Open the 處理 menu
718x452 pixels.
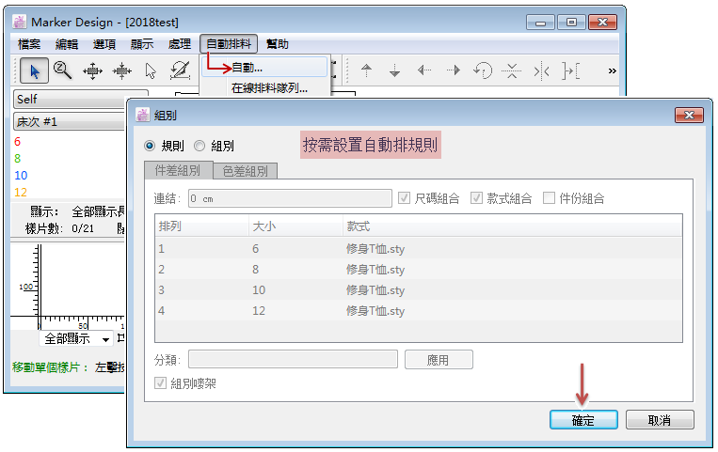coord(179,44)
